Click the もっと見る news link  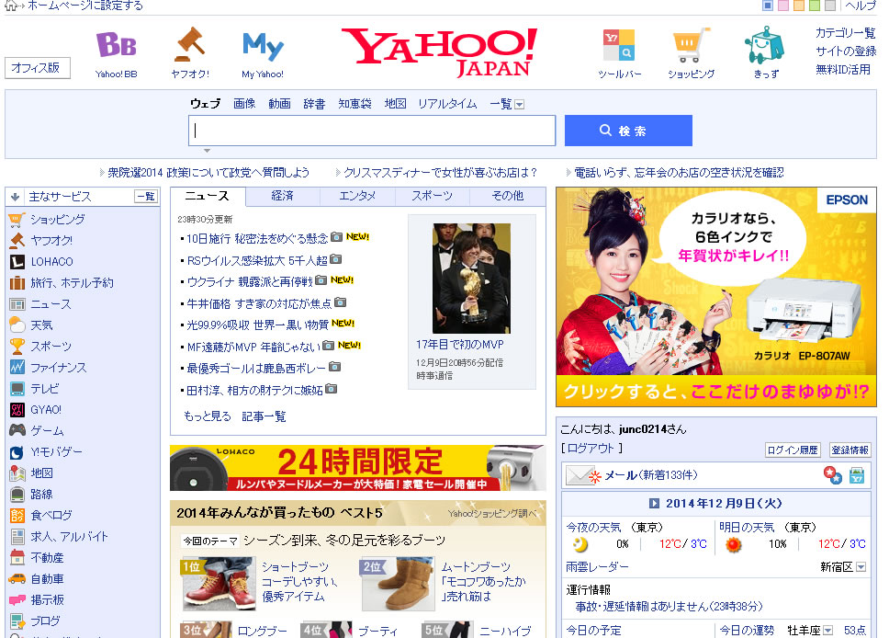[x=208, y=416]
